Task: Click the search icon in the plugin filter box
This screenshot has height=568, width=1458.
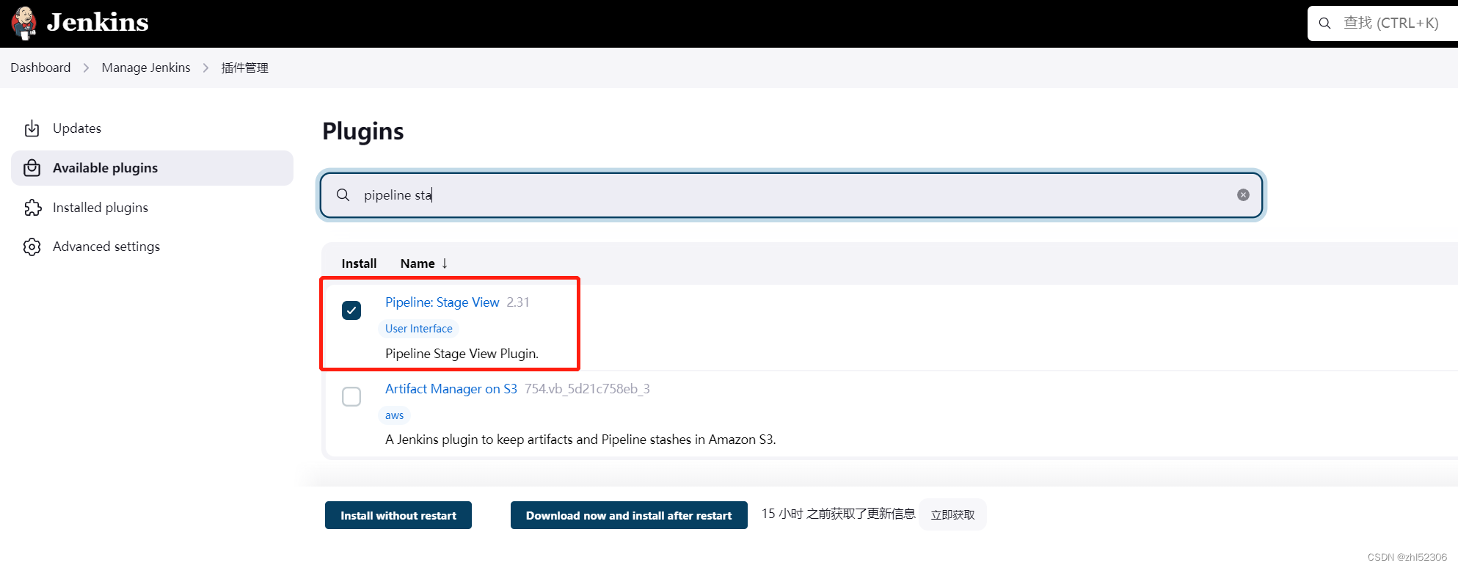Action: 343,195
